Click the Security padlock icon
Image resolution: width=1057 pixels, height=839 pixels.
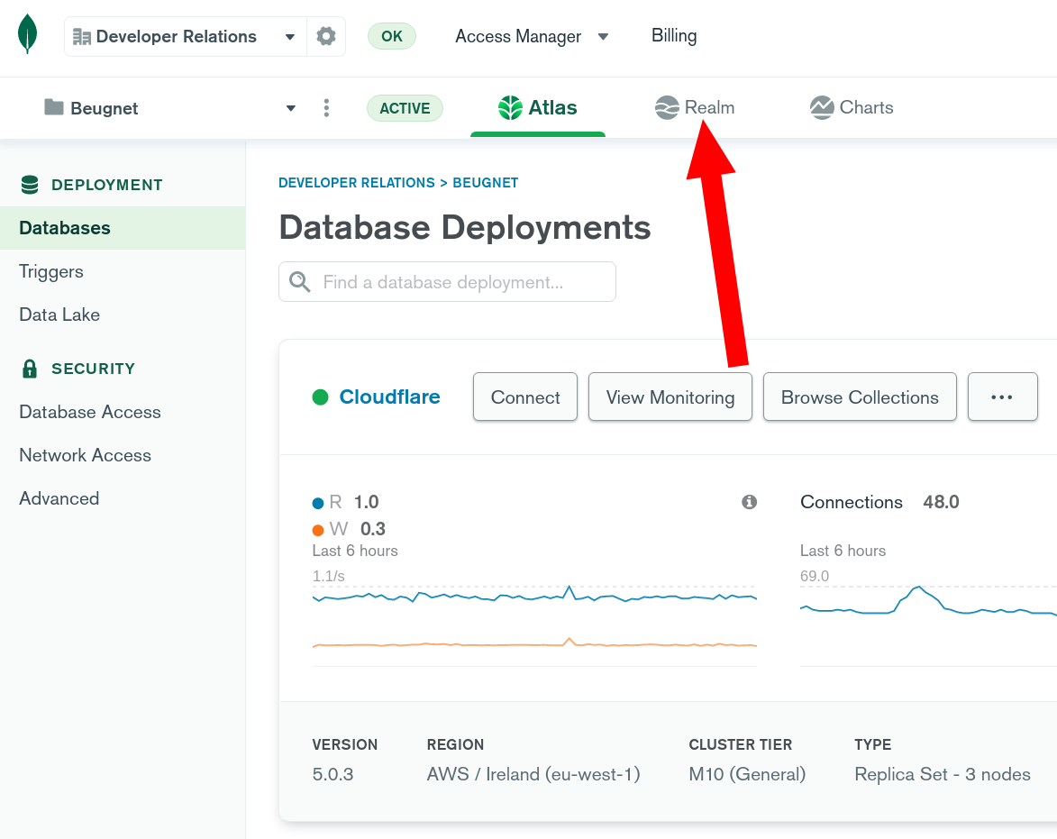tap(30, 369)
